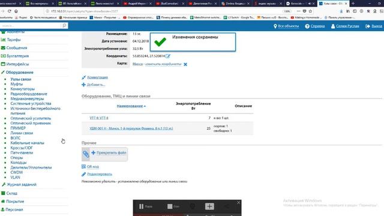This screenshot has height=216, width=384.
Task: Close the screen recorder toolbar
Action: coord(239,203)
